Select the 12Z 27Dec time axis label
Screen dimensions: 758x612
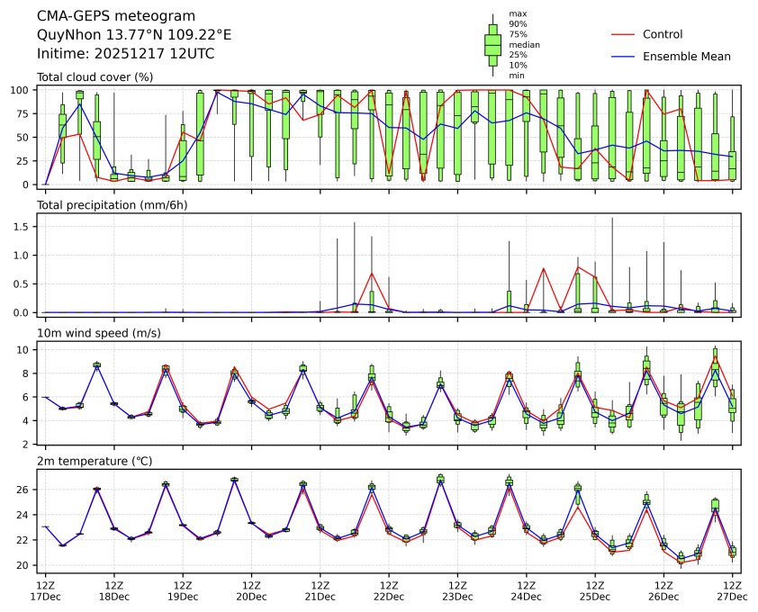point(731,589)
